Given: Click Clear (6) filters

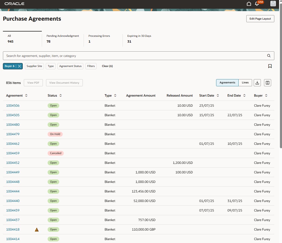Looking at the screenshot, I should point(107,66).
